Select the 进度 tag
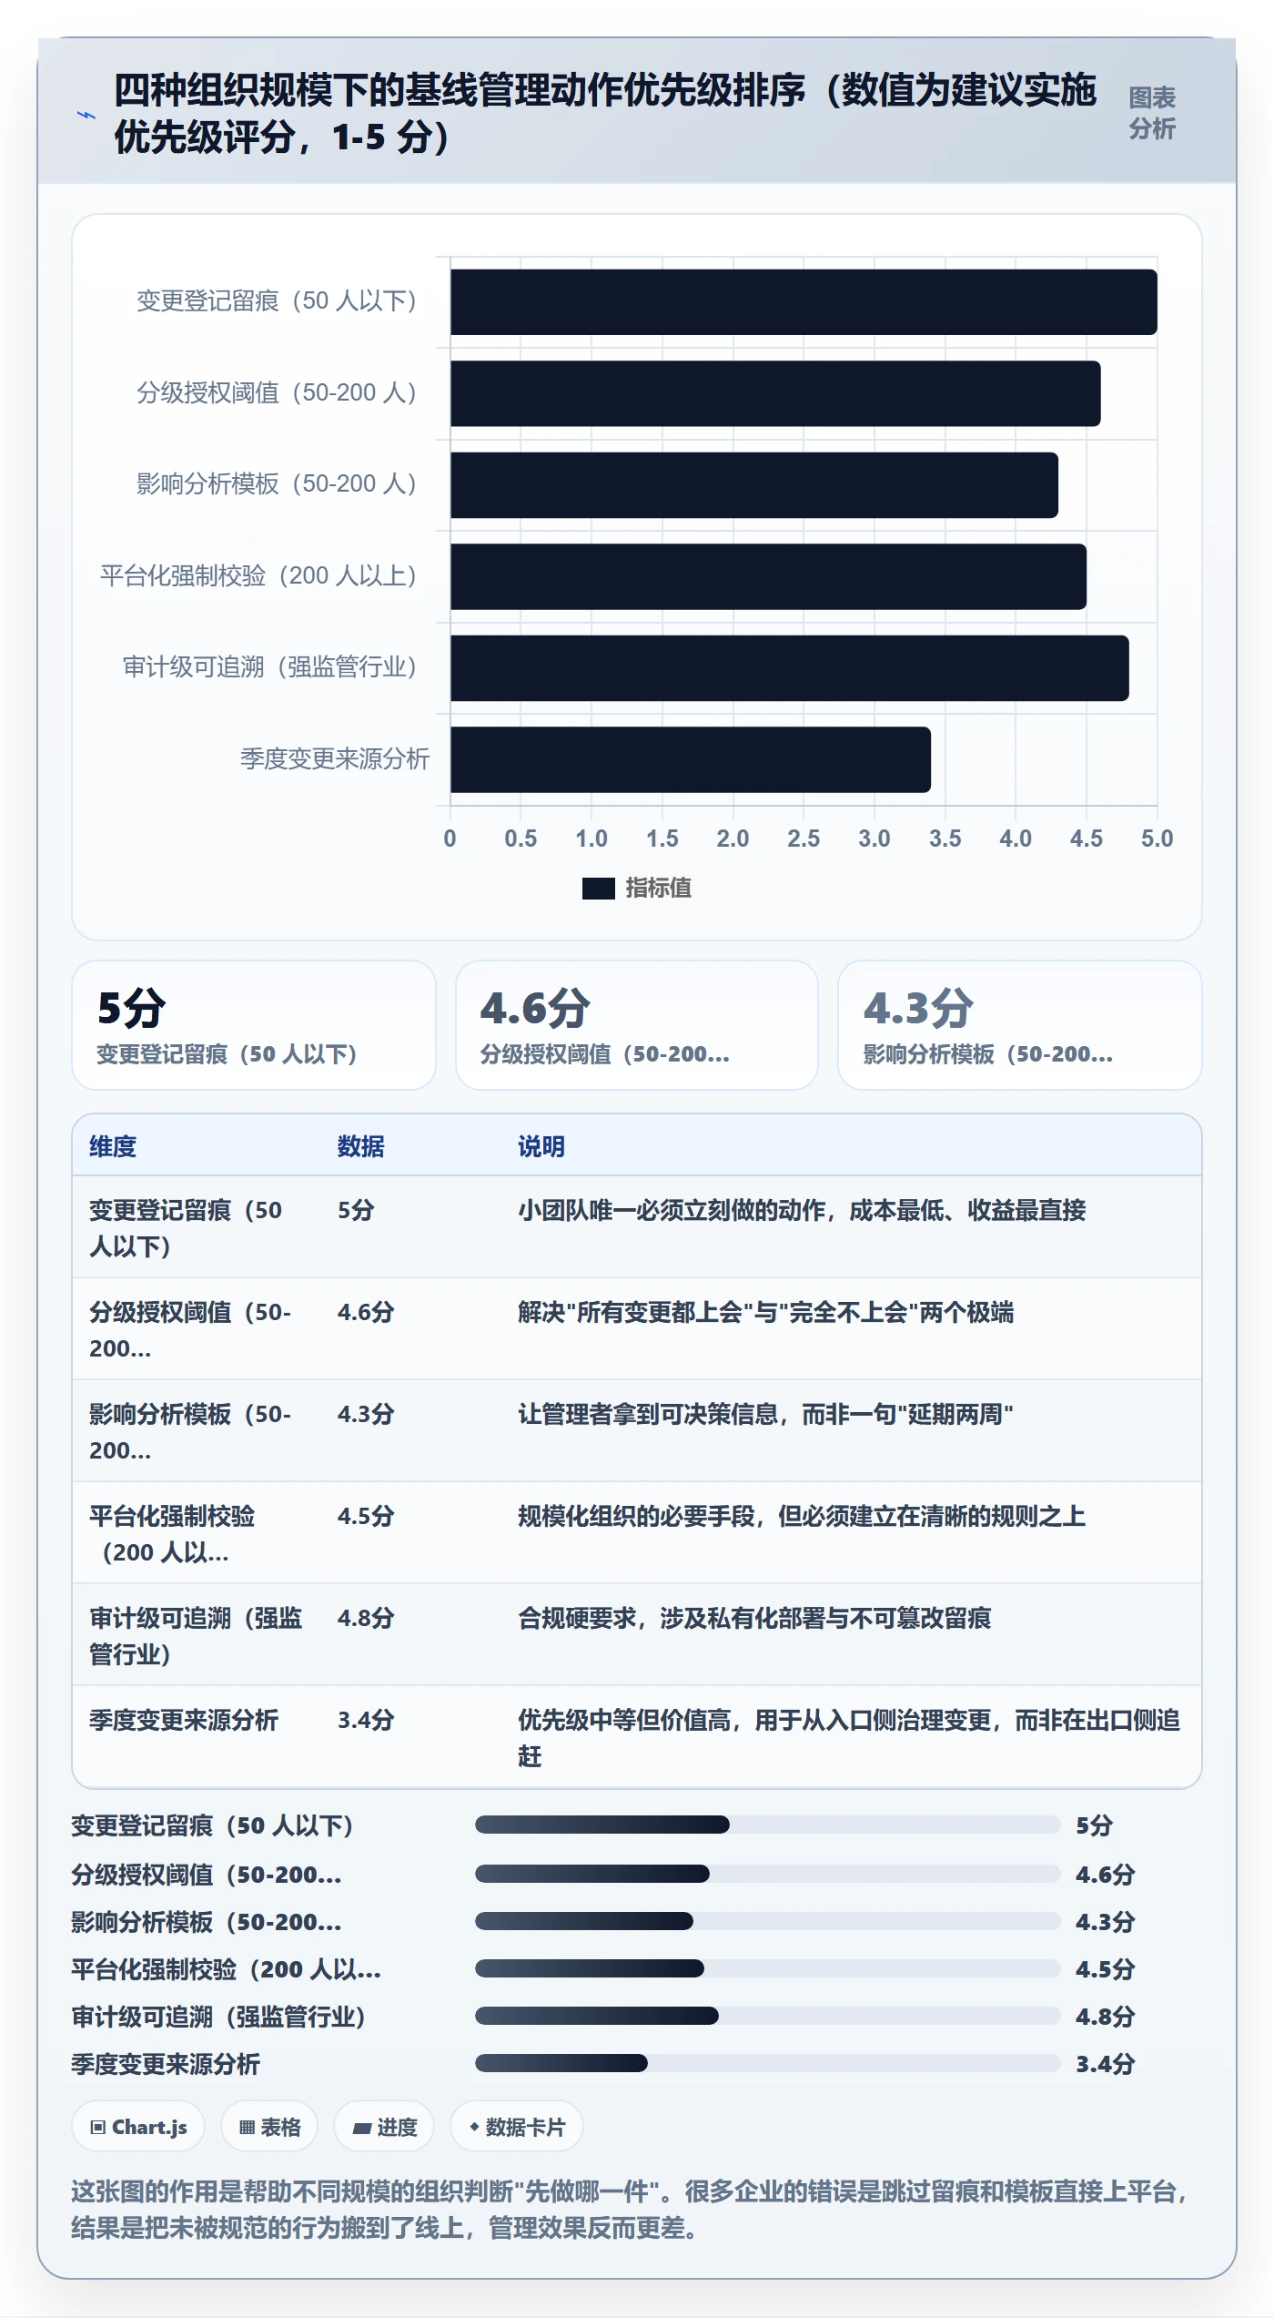Image resolution: width=1274 pixels, height=2318 pixels. pyautogui.click(x=384, y=2127)
